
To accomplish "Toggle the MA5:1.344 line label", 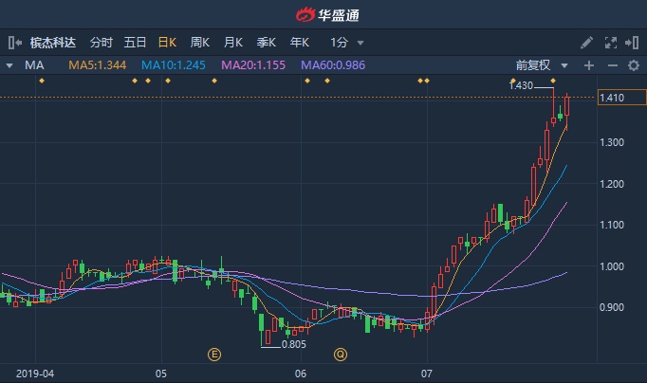I will tap(98, 65).
